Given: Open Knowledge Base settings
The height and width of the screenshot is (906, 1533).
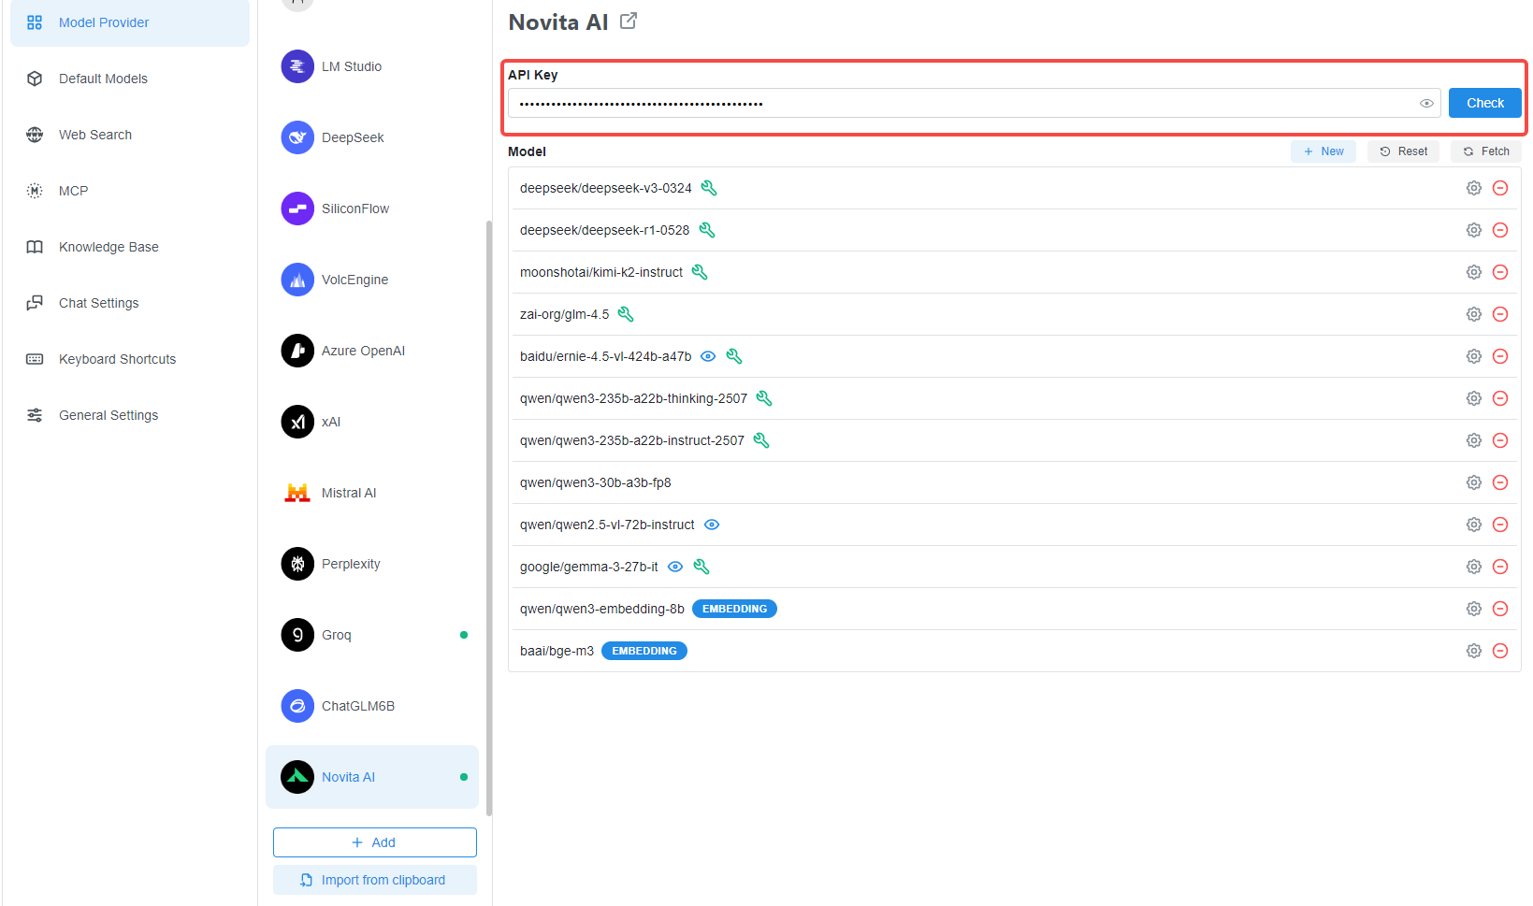Looking at the screenshot, I should coord(130,247).
